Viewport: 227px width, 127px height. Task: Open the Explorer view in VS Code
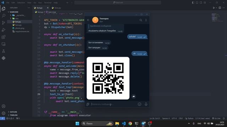pos(4,8)
